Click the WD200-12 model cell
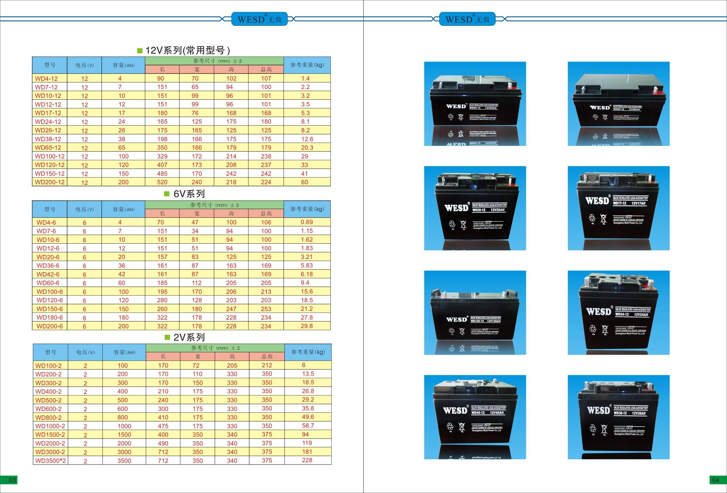 pyautogui.click(x=50, y=182)
